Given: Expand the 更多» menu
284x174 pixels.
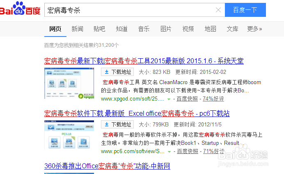Looking at the screenshot, I should point(254,29).
